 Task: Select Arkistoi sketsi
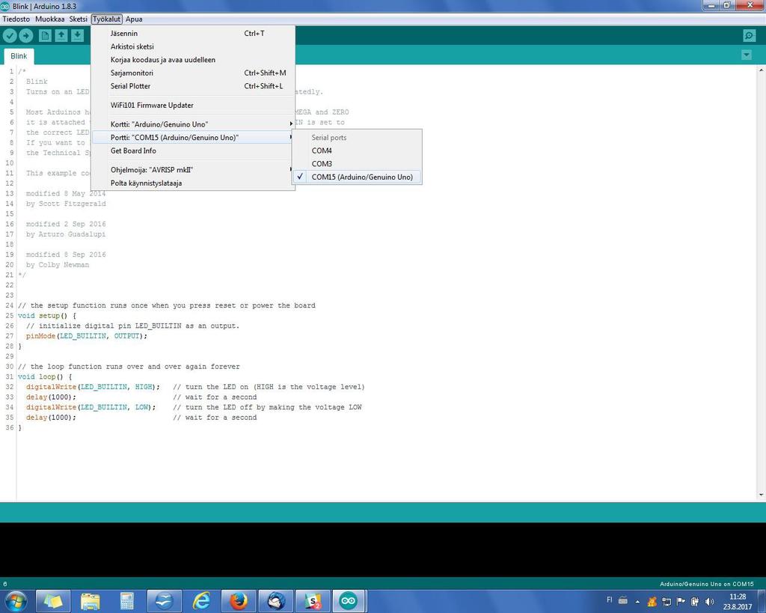click(x=193, y=46)
